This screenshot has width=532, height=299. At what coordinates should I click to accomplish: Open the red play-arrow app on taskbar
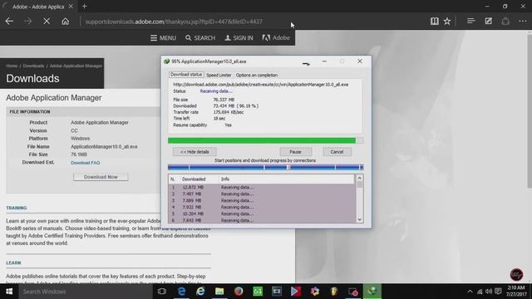(x=296, y=292)
